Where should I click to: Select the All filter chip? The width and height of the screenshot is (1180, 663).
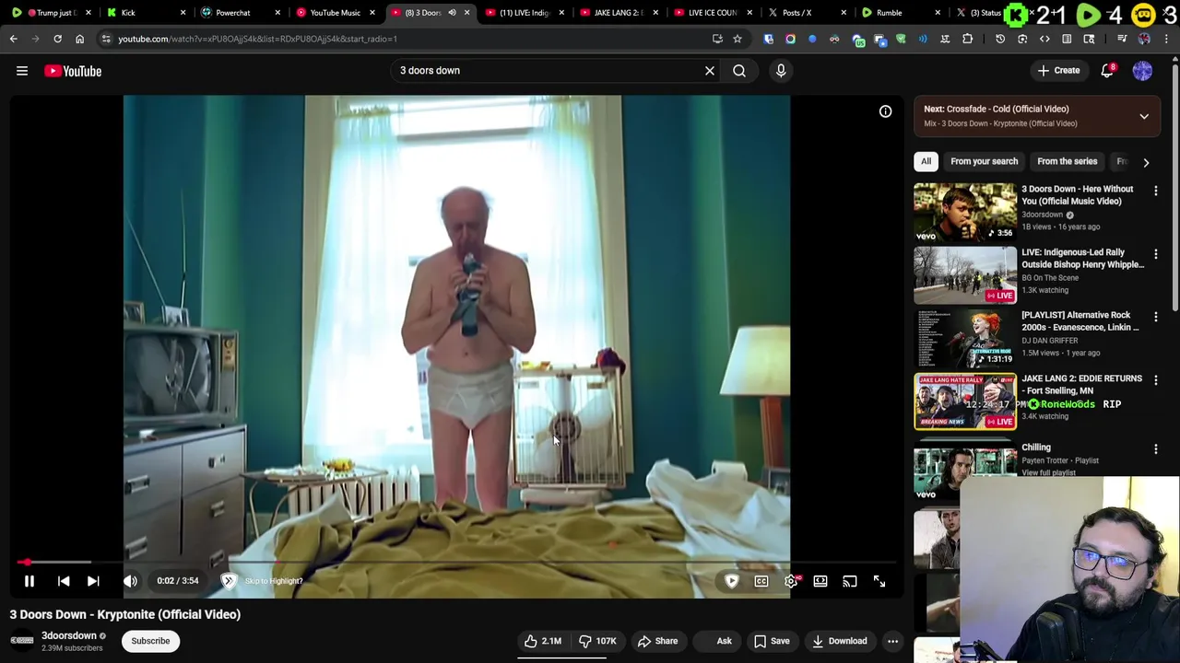pos(926,161)
